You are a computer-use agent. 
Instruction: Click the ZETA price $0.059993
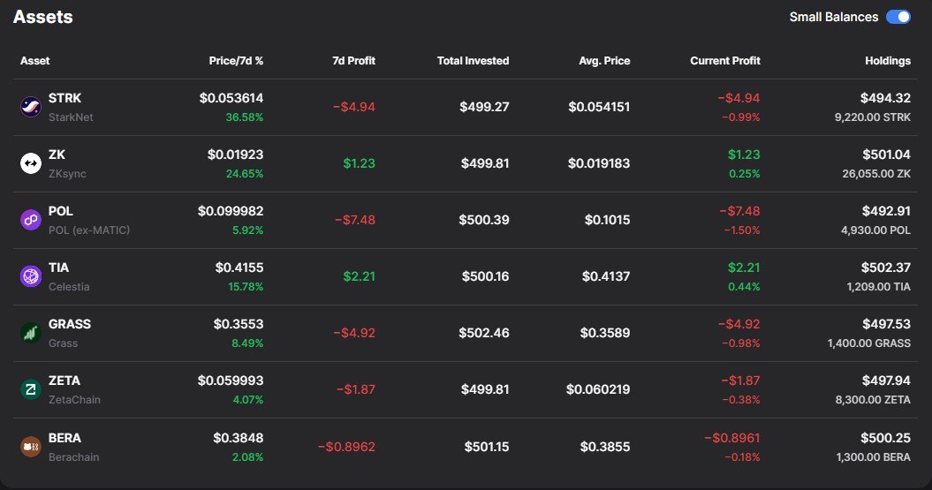click(x=231, y=381)
